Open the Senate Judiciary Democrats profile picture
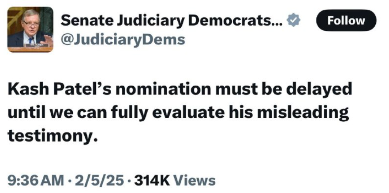 click(30, 29)
